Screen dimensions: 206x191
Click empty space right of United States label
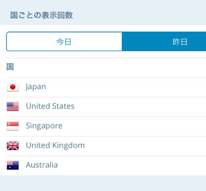(x=143, y=107)
